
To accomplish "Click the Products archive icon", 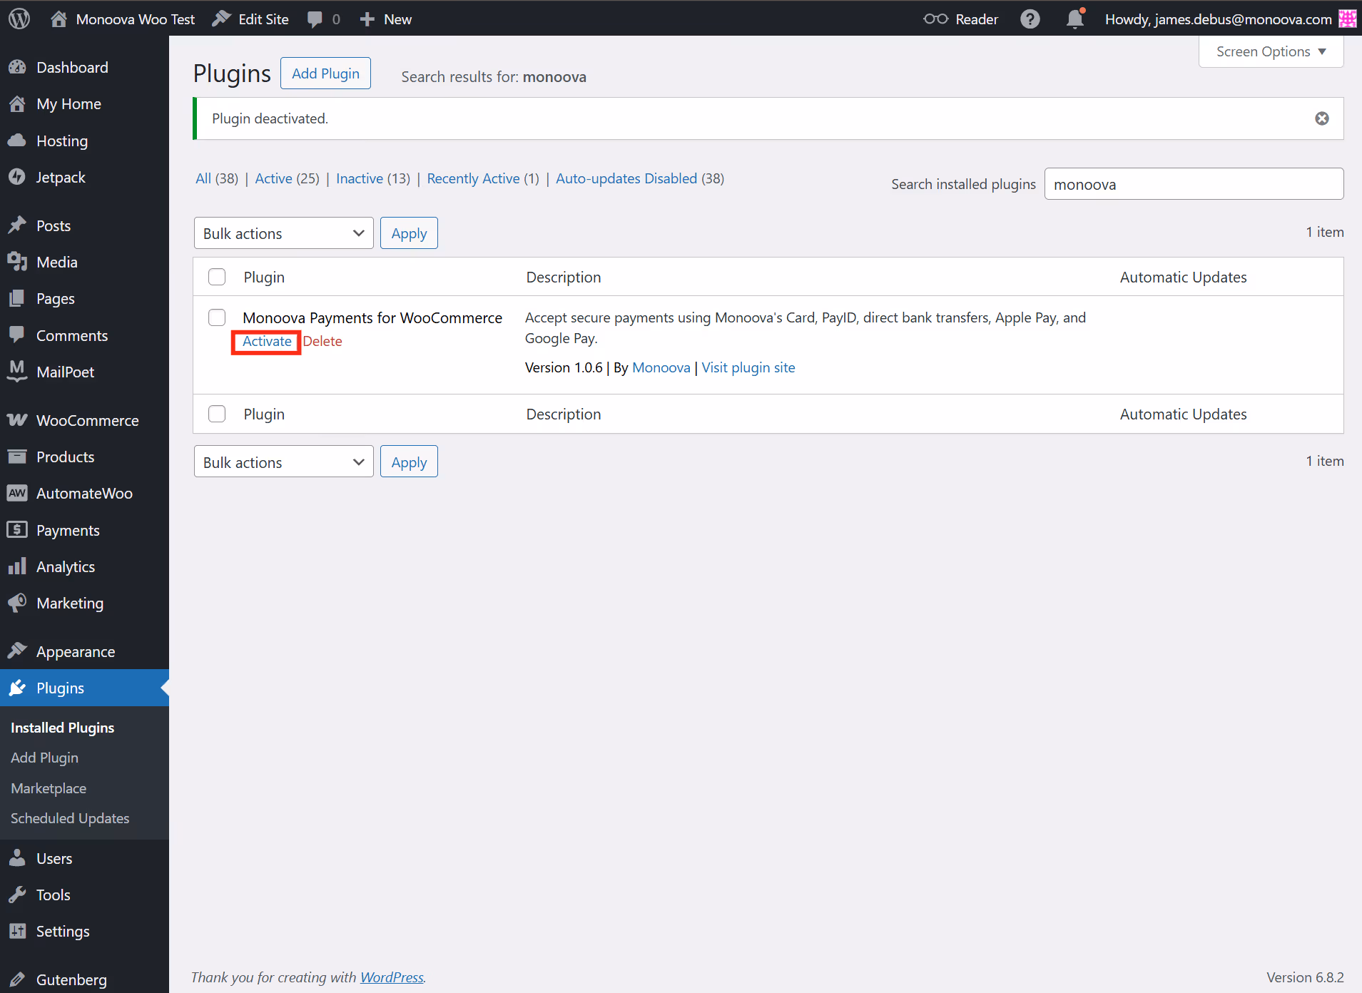I will 17,457.
